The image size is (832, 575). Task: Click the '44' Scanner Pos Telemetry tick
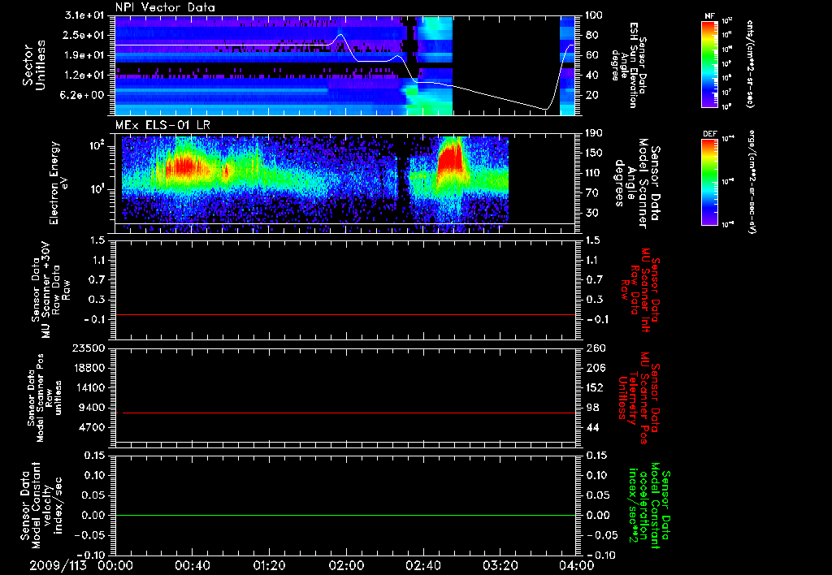(591, 427)
